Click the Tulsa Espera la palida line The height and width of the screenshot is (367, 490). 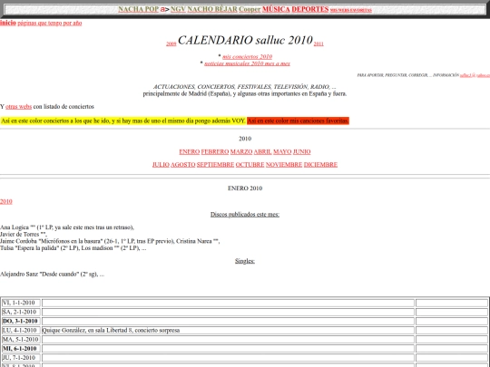73,248
